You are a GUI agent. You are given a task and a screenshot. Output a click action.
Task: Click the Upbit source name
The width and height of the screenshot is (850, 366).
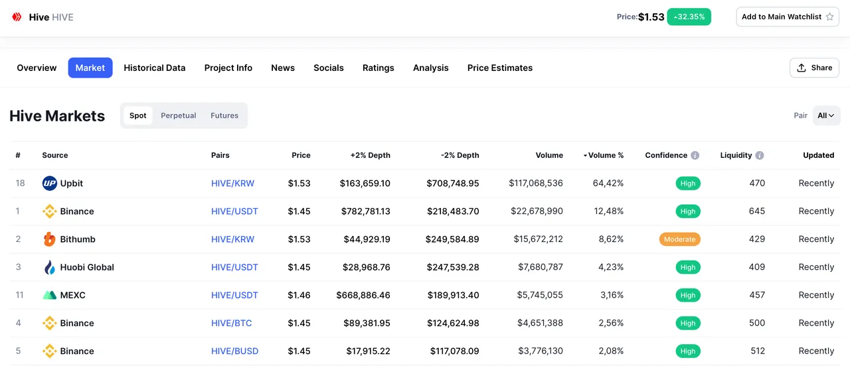pos(72,183)
